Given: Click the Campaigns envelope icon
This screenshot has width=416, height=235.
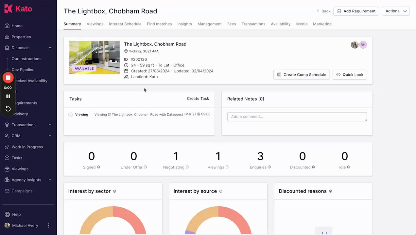Looking at the screenshot, I should (7, 191).
